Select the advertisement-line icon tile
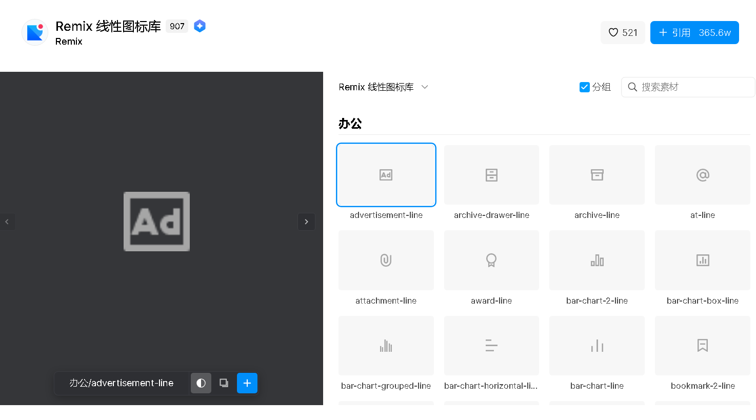 point(386,175)
